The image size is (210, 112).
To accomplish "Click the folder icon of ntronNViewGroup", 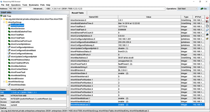I will tap(6, 82).
